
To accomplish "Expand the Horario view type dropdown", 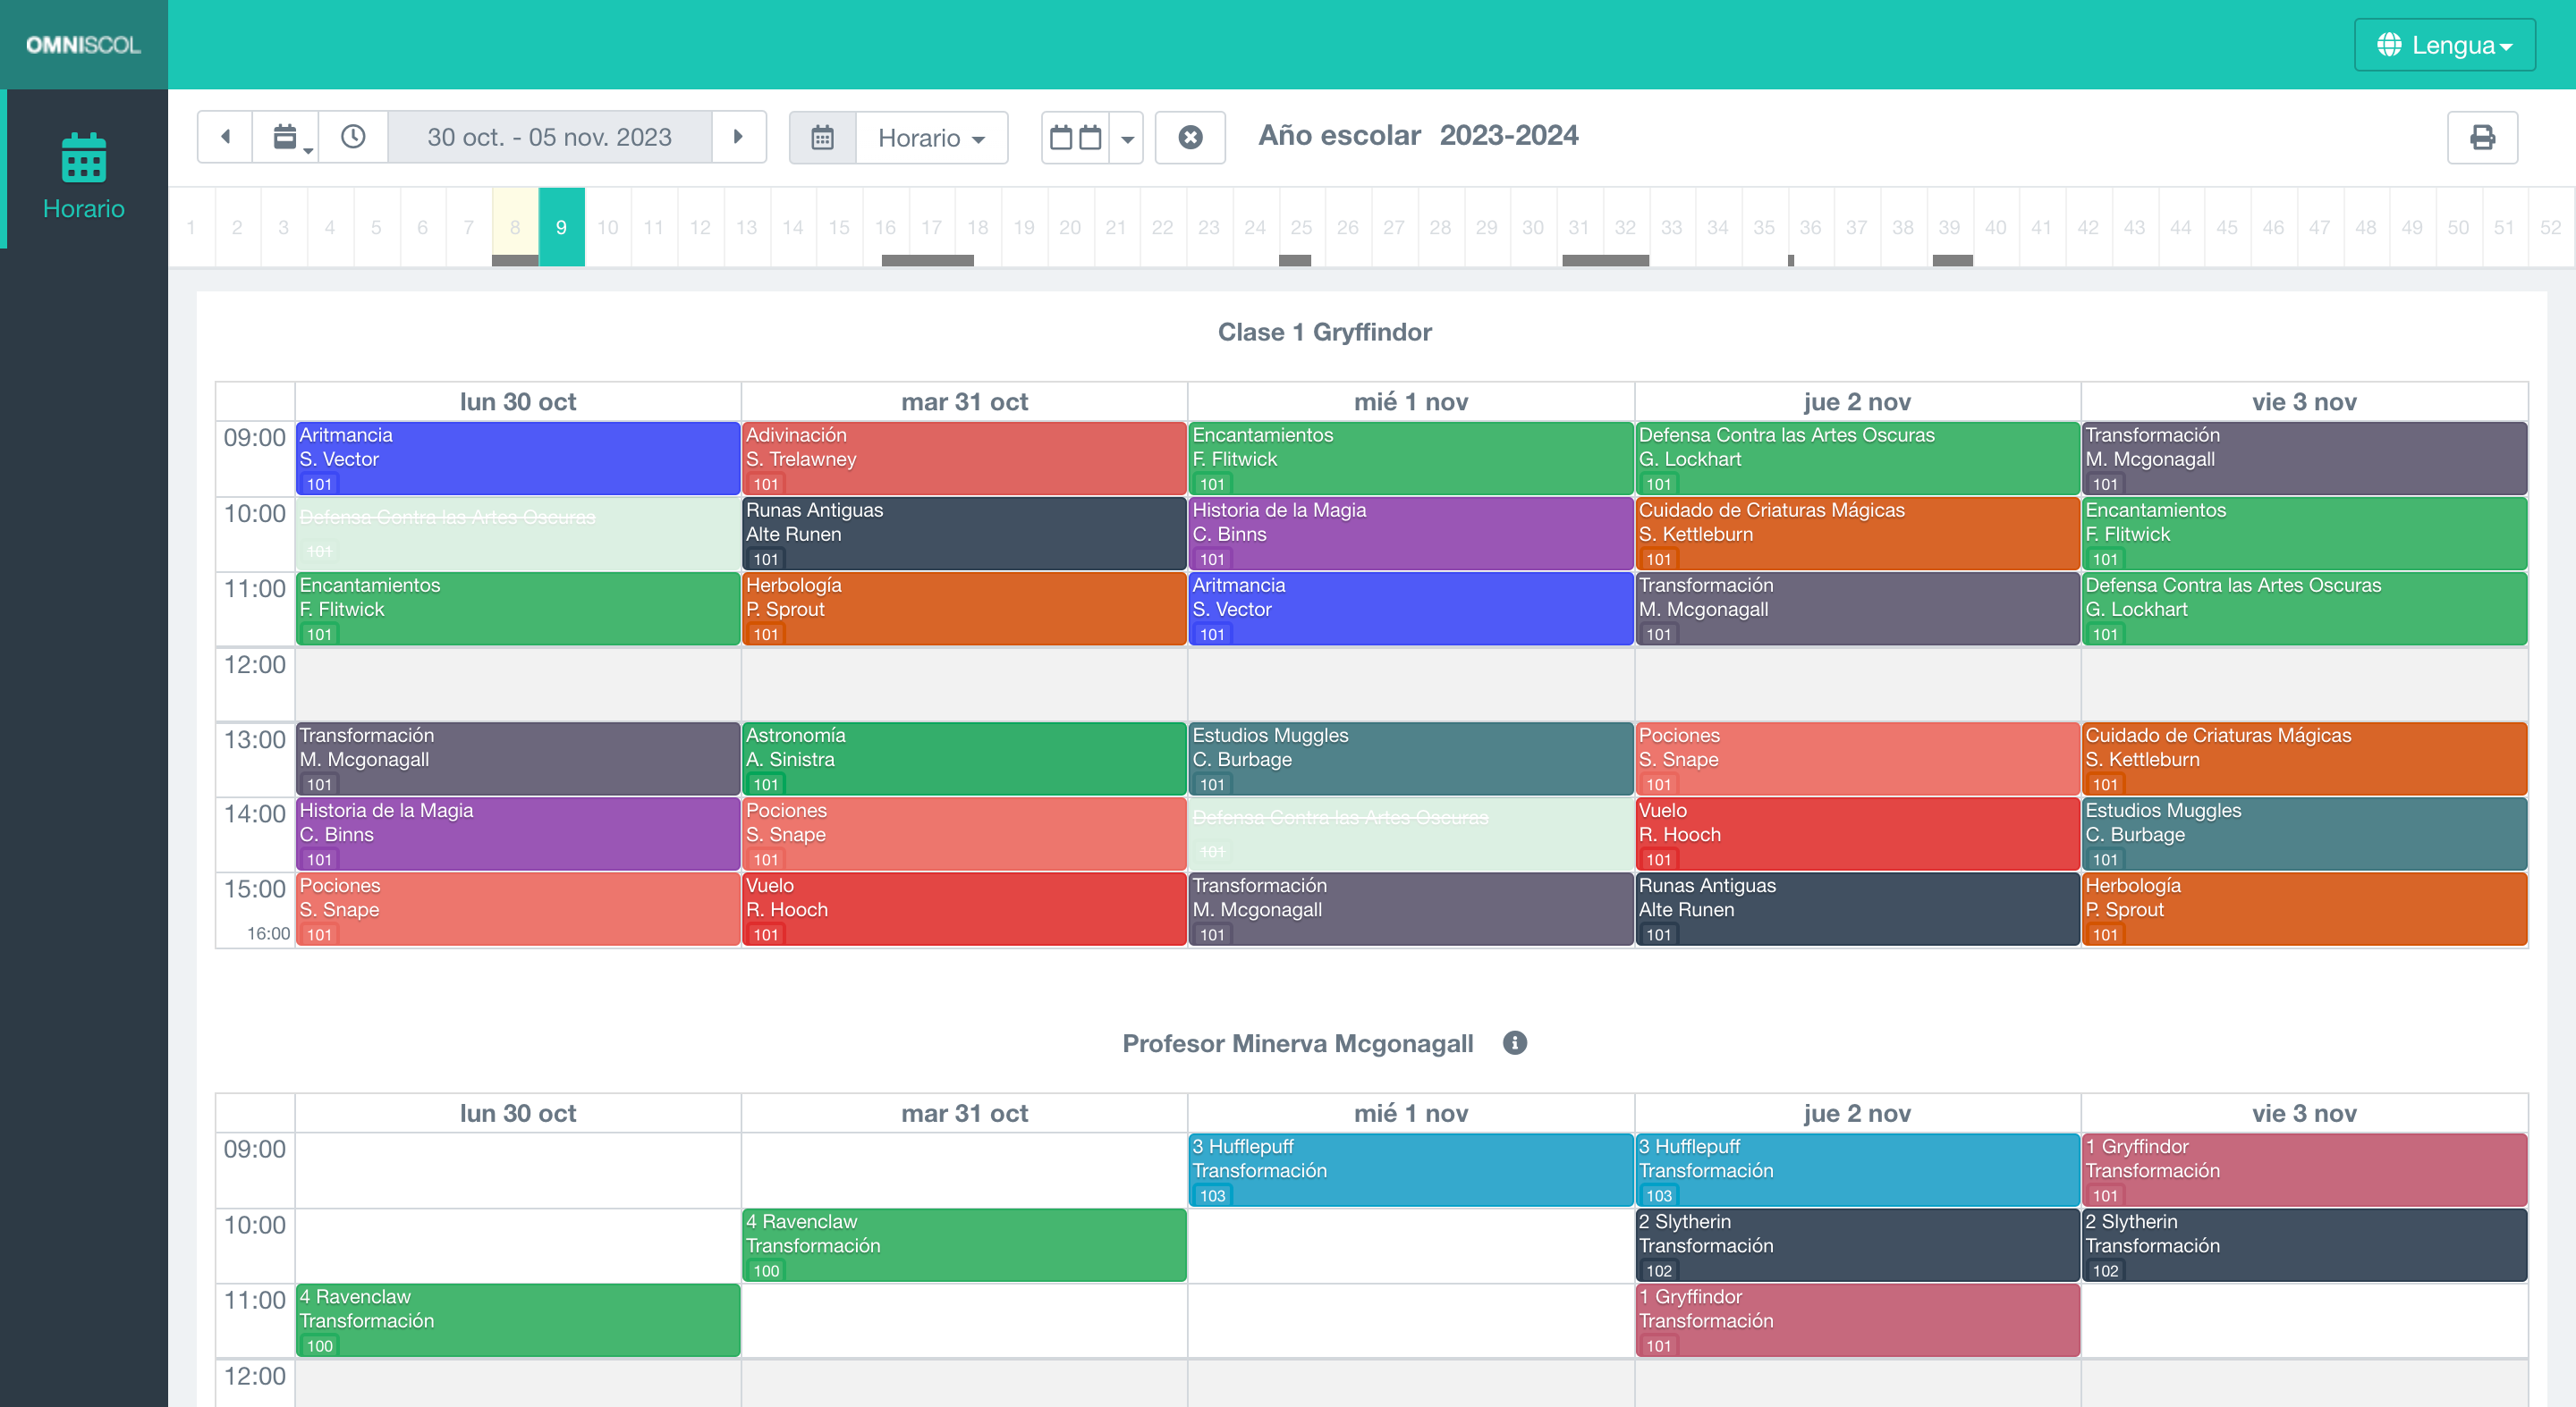I will pyautogui.click(x=931, y=137).
